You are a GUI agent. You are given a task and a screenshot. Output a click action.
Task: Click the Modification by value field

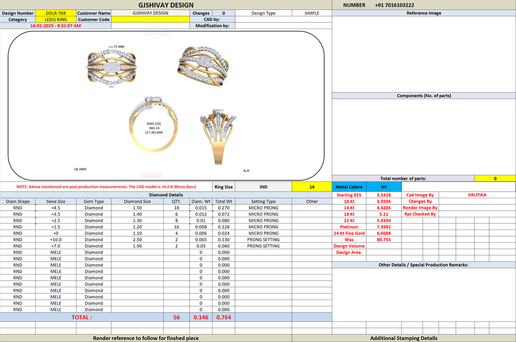tap(283, 26)
